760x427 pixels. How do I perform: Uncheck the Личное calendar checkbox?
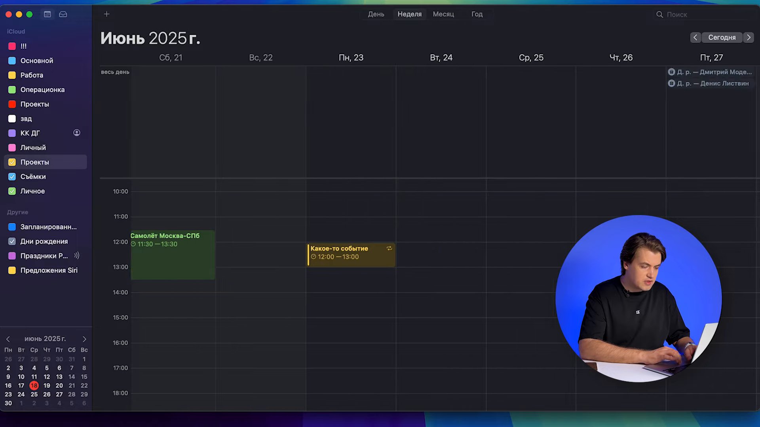[x=12, y=191]
